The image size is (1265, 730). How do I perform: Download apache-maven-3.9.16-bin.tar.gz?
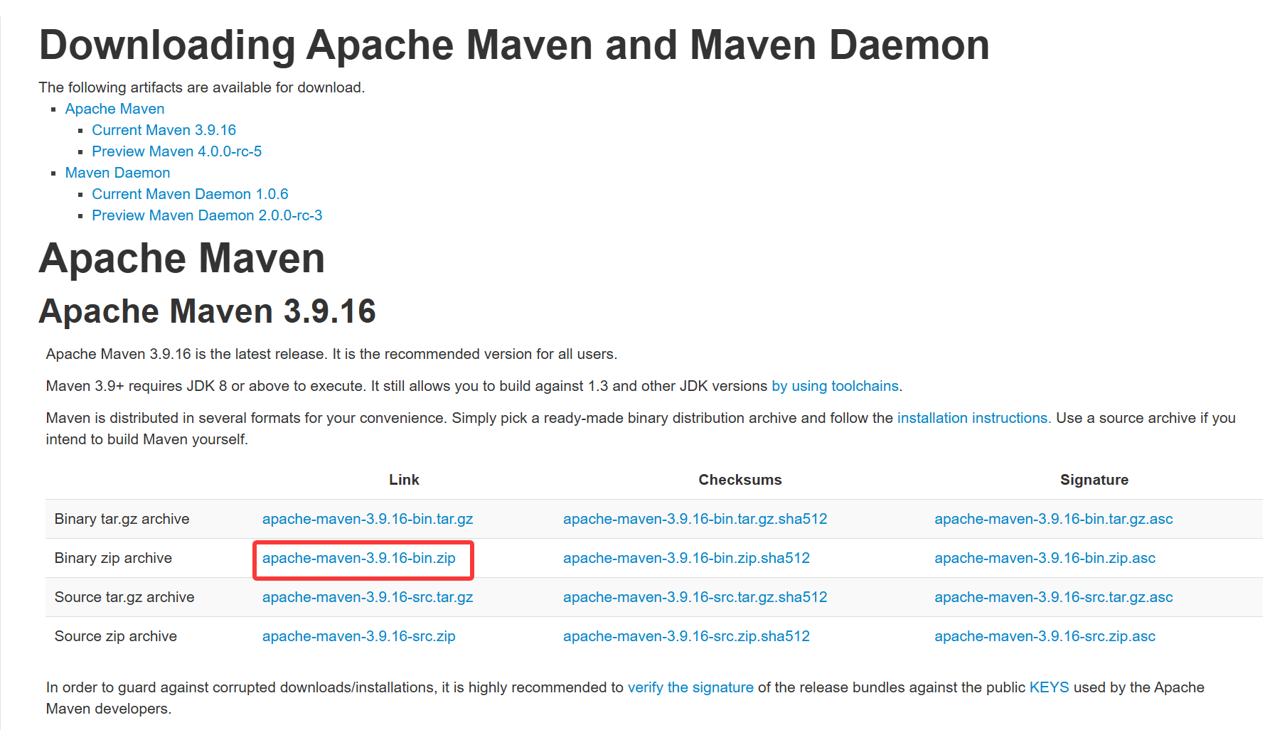368,519
